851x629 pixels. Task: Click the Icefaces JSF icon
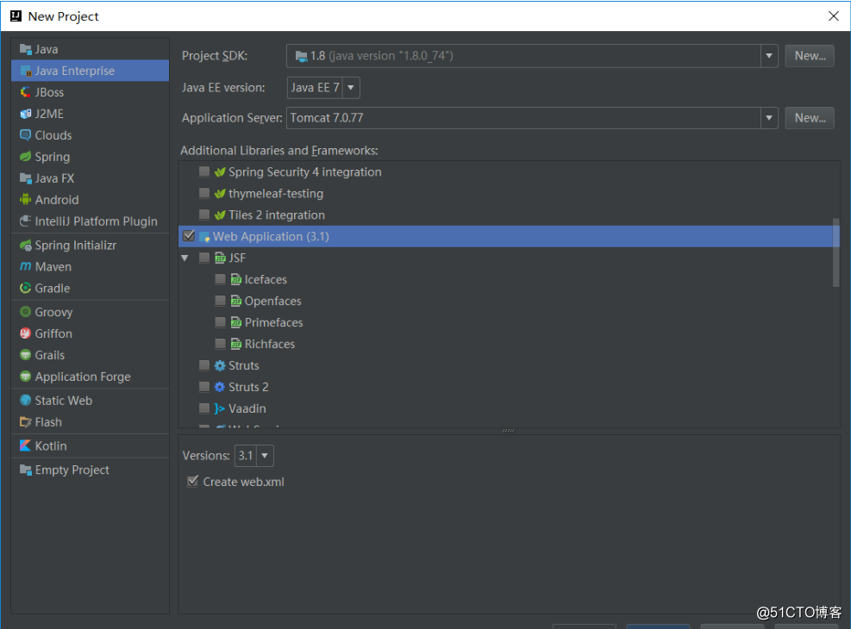click(236, 279)
